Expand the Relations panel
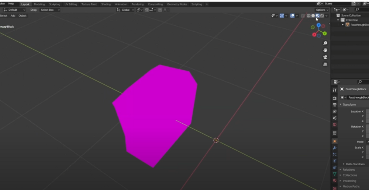 [349, 170]
